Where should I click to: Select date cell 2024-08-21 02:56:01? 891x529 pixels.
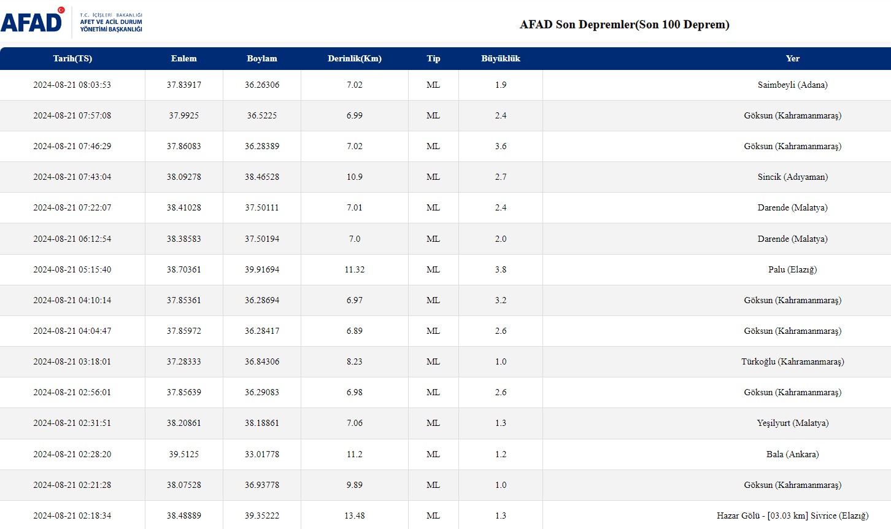click(x=72, y=392)
